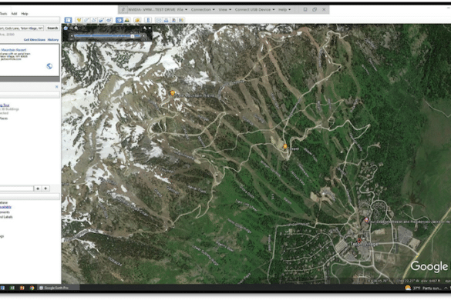Click the red Four Seasons Resort marker
451x300 pixels.
click(366, 220)
